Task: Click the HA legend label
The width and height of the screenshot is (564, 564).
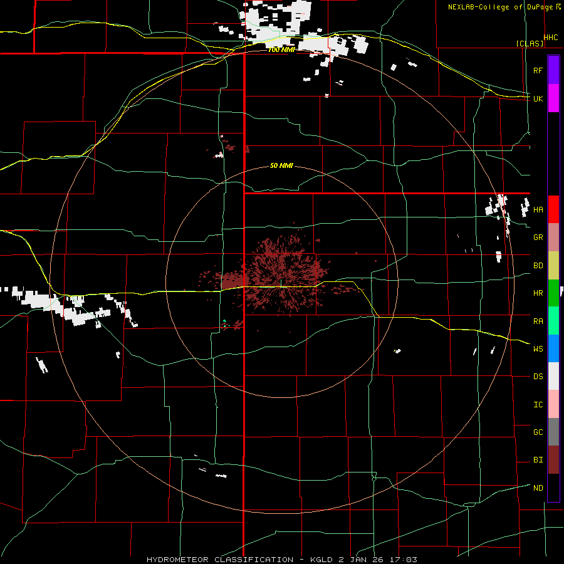Action: (x=538, y=209)
